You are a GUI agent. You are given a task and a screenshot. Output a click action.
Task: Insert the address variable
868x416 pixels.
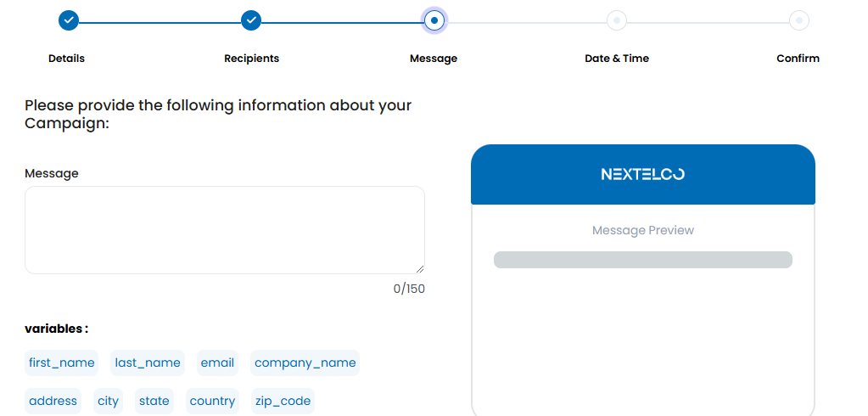[53, 401]
